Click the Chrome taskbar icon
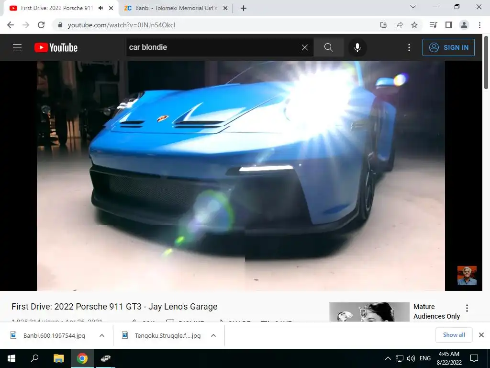Viewport: 490px width, 368px height. (x=82, y=358)
